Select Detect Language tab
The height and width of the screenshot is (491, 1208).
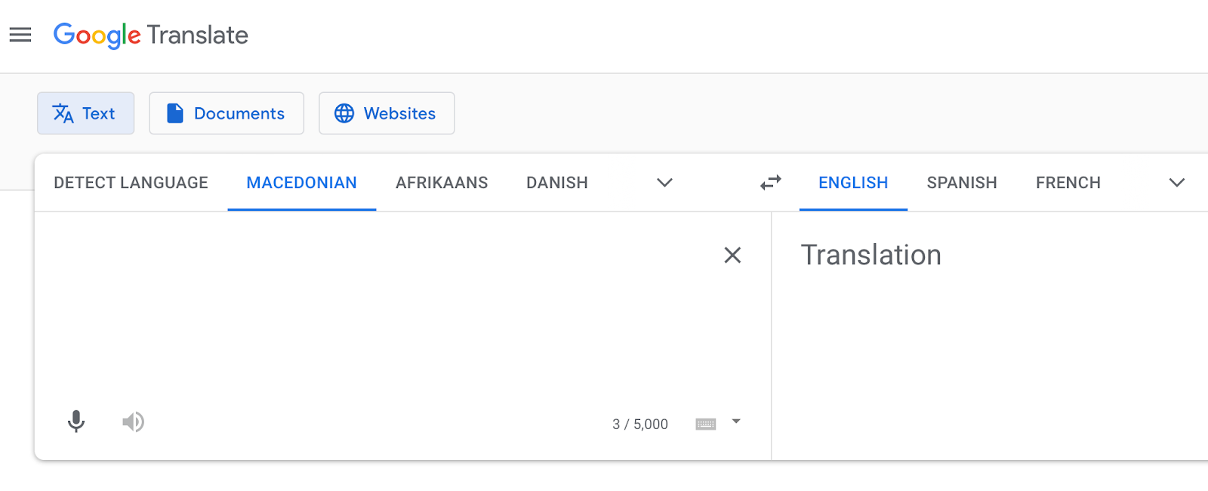point(131,183)
